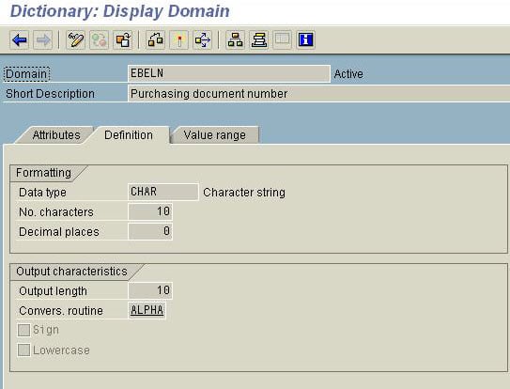510x389 pixels.
Task: Open the Where-used list icon
Action: [202, 40]
